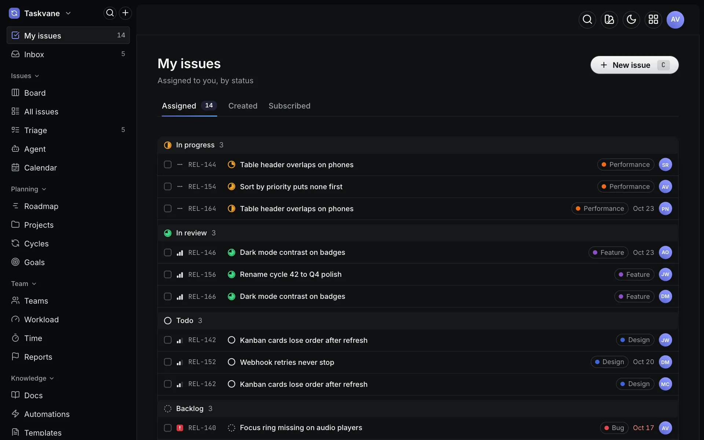Select checkbox for REL-142
Screen dimensions: 704x440
168,340
